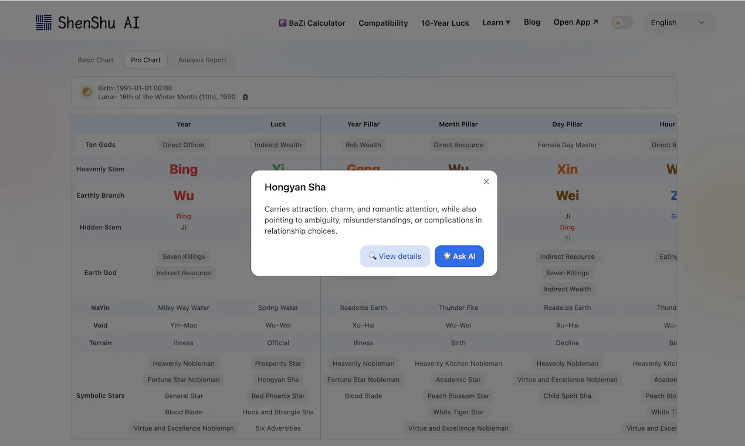Viewport: 745px width, 446px height.
Task: Select the Hook and Strangle Sha tag
Action: coord(278,412)
